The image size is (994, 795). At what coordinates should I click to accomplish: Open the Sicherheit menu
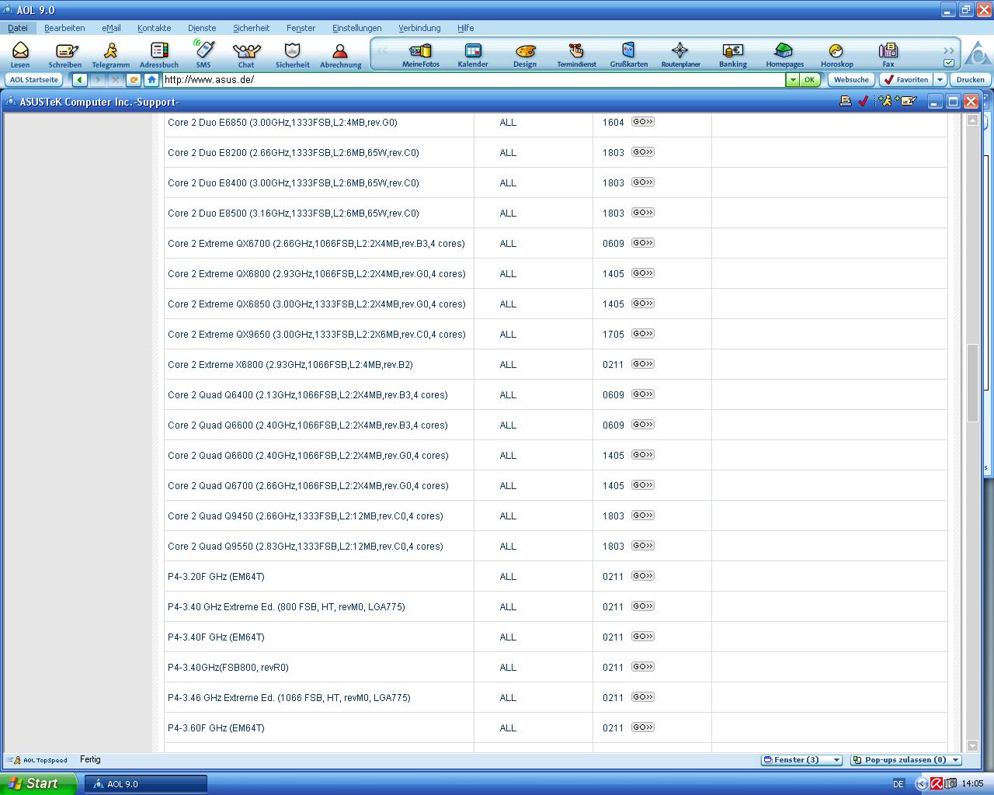coord(252,28)
